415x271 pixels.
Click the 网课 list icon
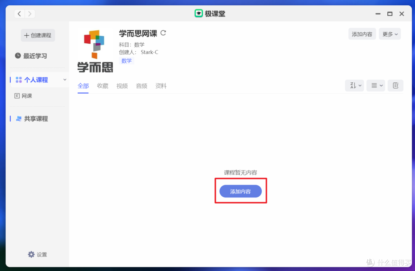tap(17, 96)
